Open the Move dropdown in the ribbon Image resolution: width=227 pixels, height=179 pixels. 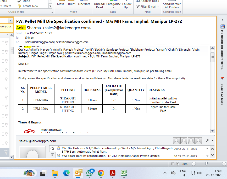pyautogui.click(x=61, y=5)
